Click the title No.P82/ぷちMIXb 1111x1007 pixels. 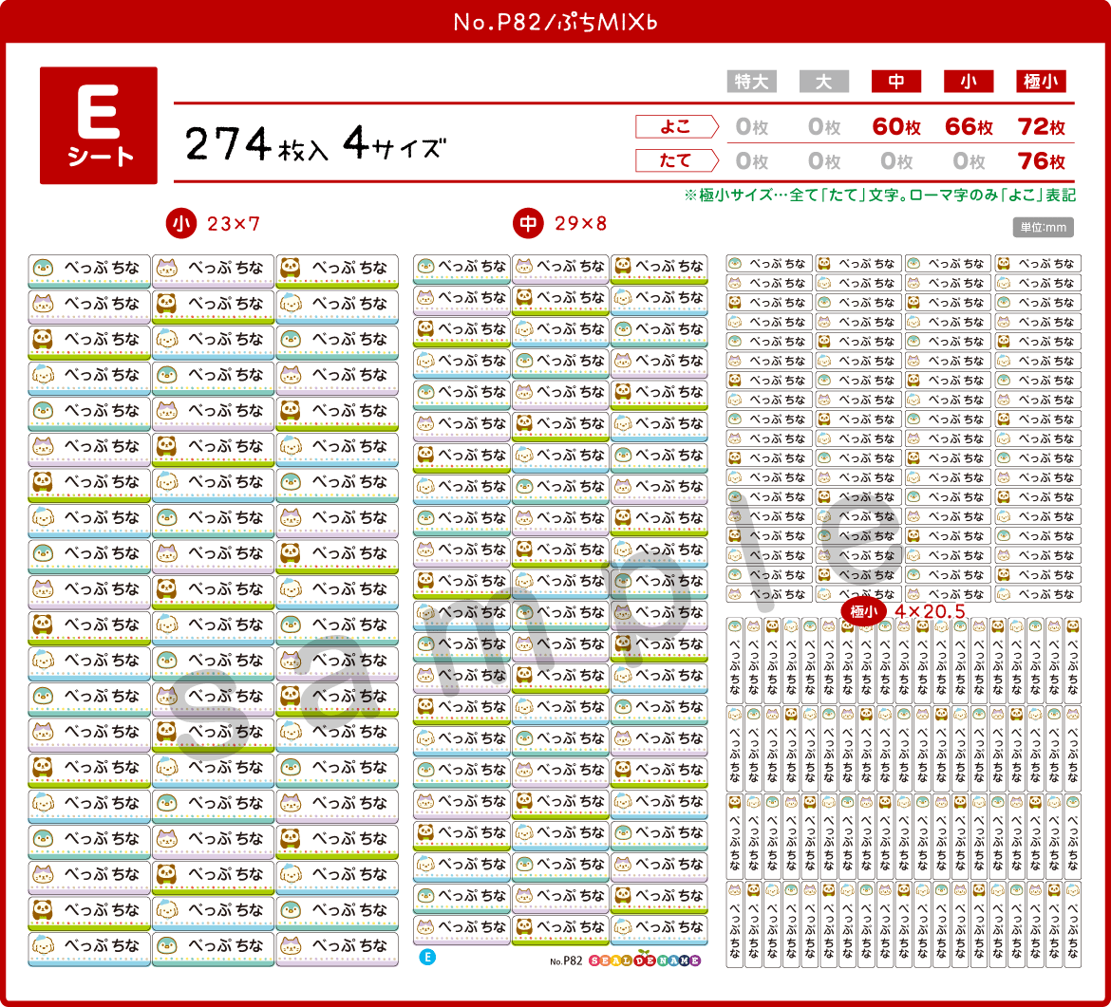555,22
